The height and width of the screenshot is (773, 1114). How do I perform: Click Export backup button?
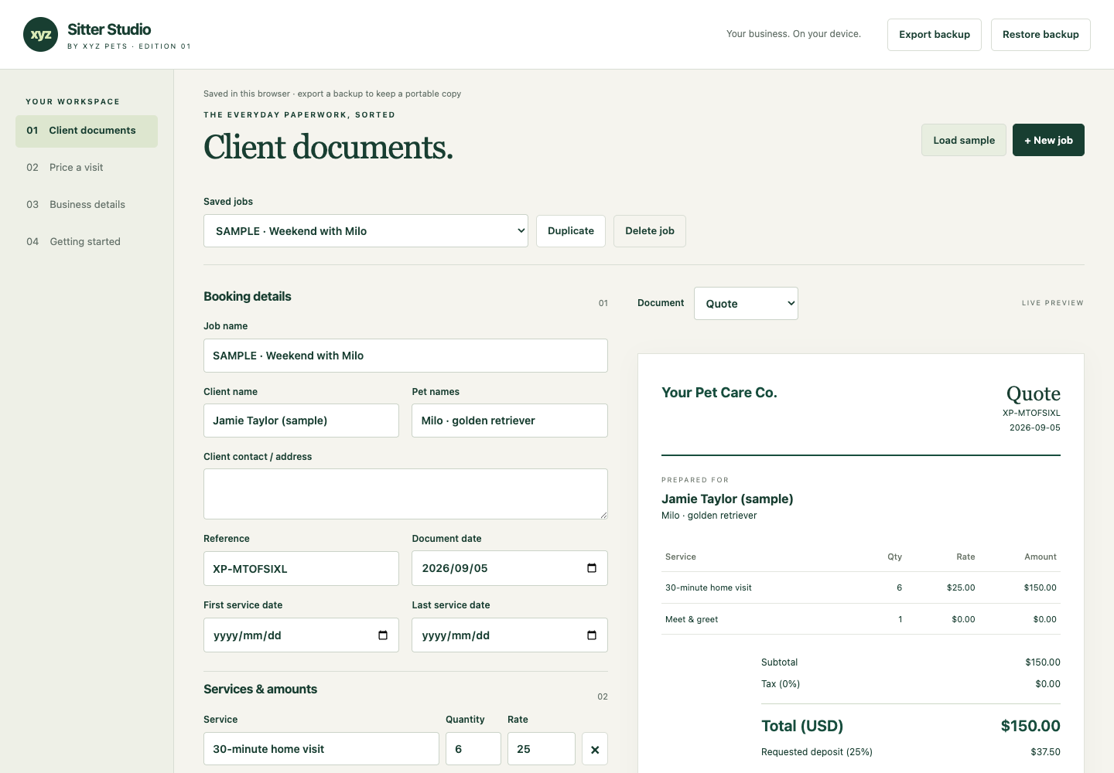click(x=935, y=35)
